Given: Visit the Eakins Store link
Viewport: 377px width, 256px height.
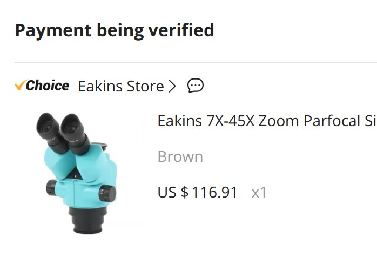Looking at the screenshot, I should pyautogui.click(x=121, y=86).
